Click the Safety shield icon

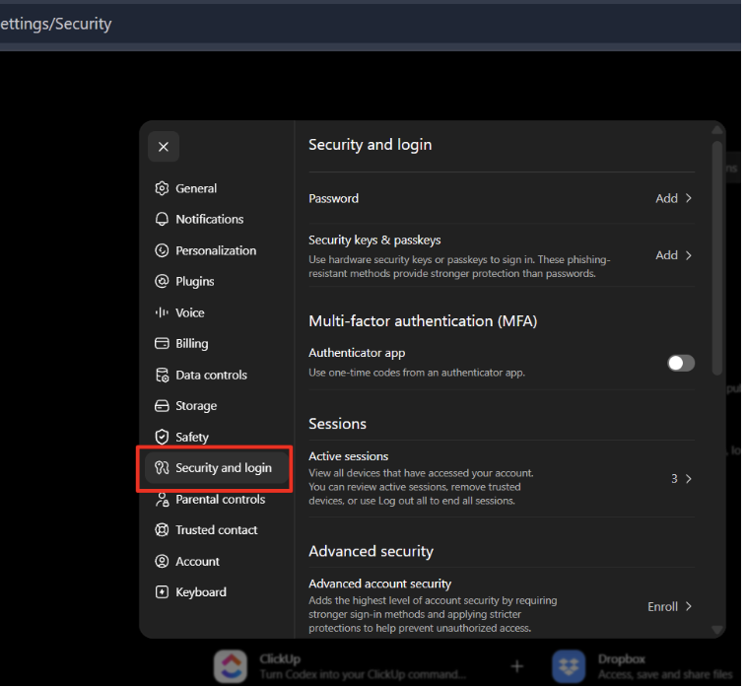click(162, 438)
